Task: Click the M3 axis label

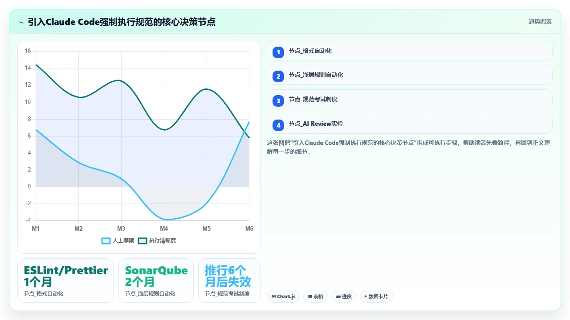Action: click(121, 228)
